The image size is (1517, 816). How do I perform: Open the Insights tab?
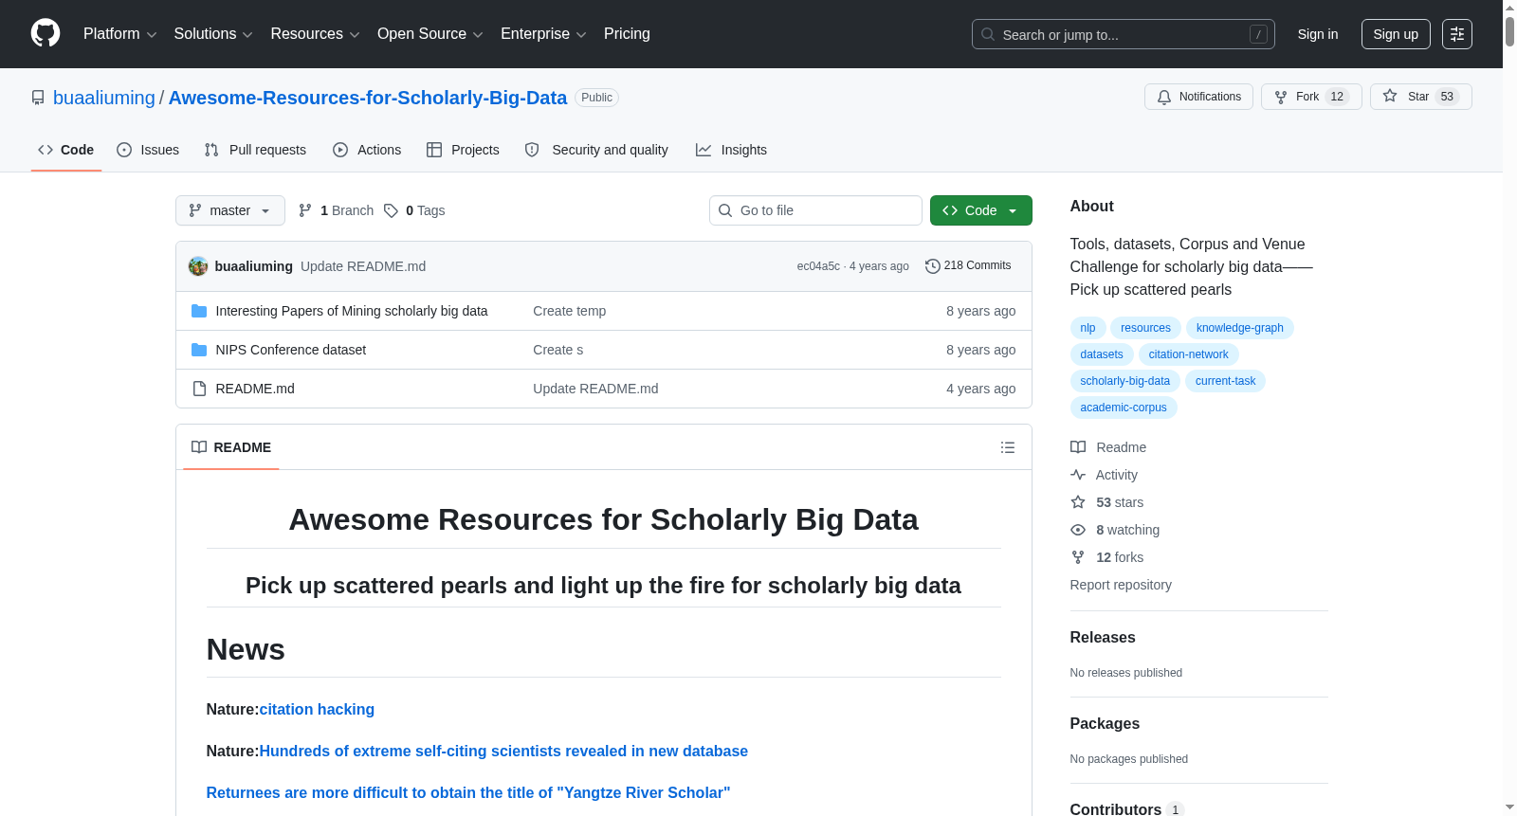click(731, 150)
